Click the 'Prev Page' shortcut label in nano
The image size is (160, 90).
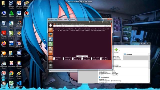(x=87, y=58)
